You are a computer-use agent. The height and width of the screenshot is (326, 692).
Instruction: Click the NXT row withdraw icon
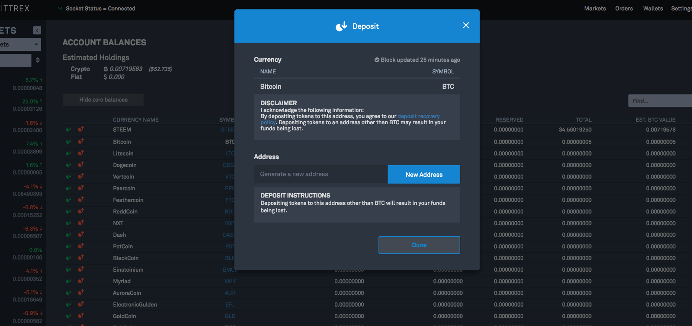81,223
